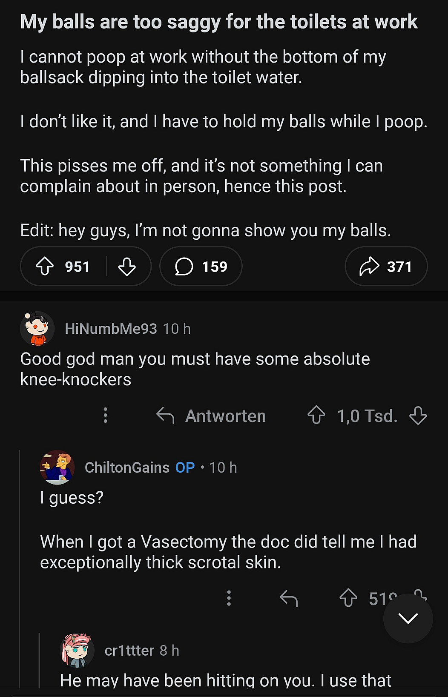Upvote ChiltonGains' reply

[x=348, y=598]
